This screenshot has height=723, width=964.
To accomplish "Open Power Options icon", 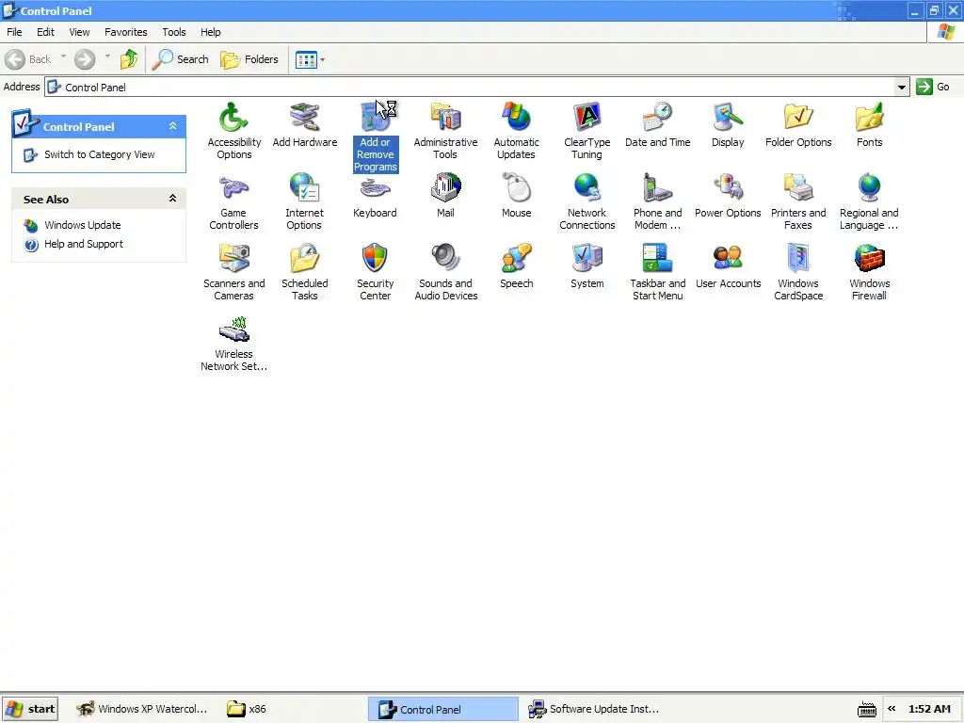I will point(728,187).
